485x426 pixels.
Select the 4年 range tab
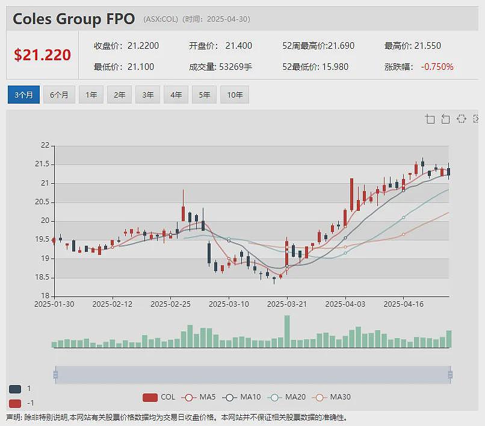point(176,95)
